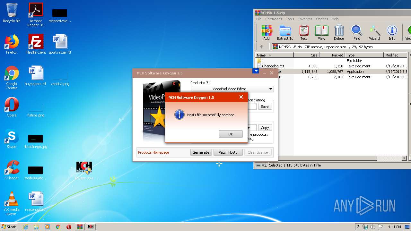411x231 pixels.
Task: Go up one folder in WinRAR
Action: tap(261, 47)
